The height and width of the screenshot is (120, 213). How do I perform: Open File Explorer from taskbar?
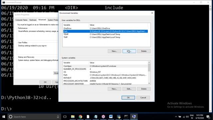pyautogui.click(x=73, y=117)
